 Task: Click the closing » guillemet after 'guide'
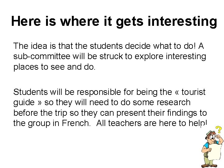click(x=40, y=103)
